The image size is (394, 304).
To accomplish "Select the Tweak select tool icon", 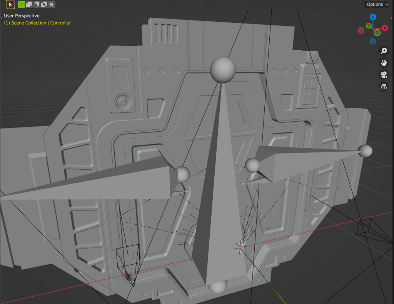I will [x=10, y=4].
